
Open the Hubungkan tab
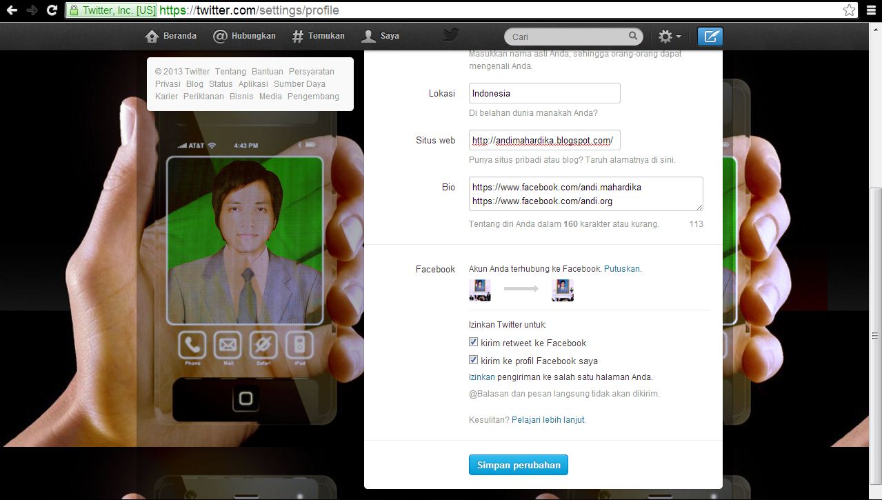click(244, 36)
